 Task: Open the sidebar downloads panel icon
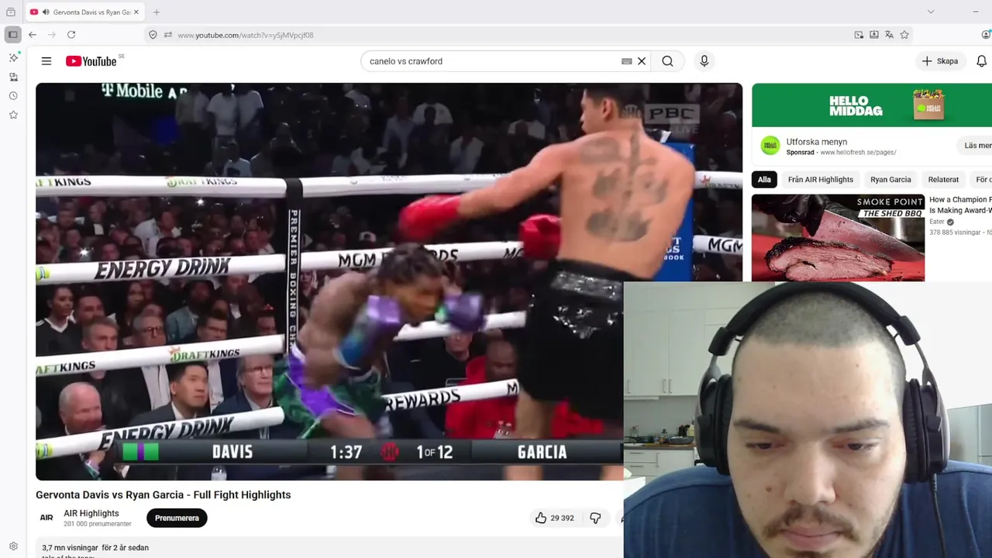point(13,77)
